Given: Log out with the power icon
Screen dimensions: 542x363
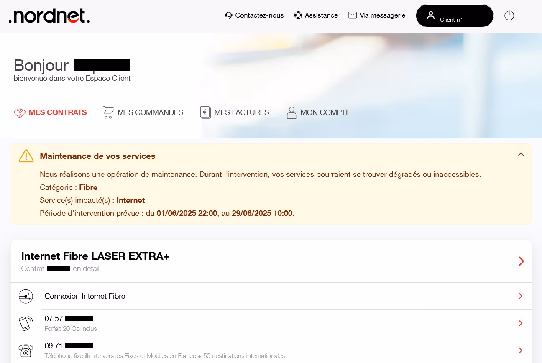Looking at the screenshot, I should tap(509, 16).
